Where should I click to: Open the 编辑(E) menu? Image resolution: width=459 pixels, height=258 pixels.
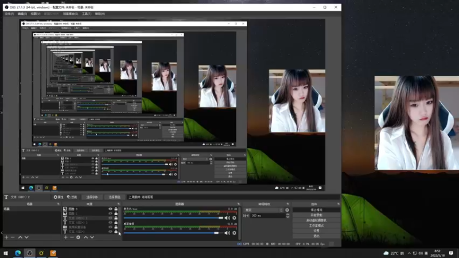[x=22, y=14]
